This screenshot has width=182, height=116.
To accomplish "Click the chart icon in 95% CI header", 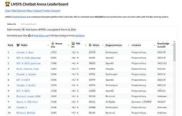I will 73,44.
